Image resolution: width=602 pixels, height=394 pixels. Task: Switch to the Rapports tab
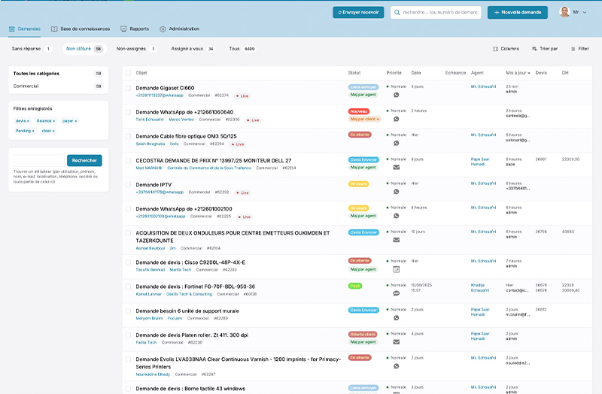click(x=134, y=29)
